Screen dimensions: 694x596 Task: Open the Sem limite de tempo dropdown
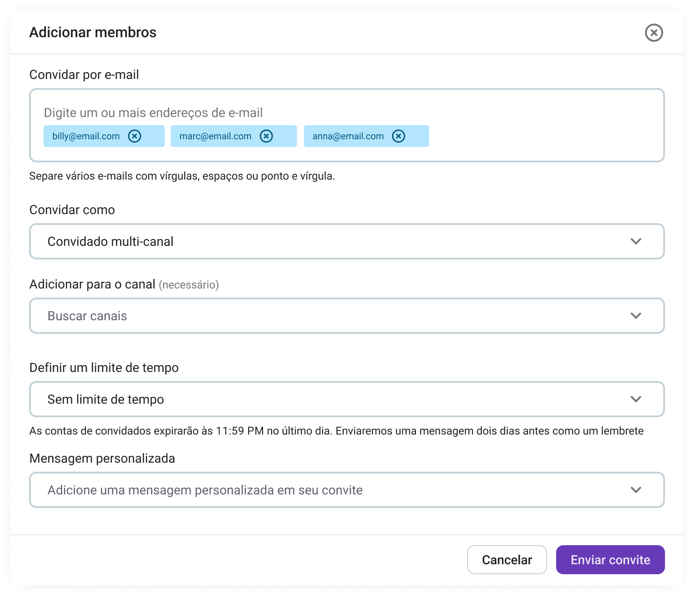tap(318, 399)
